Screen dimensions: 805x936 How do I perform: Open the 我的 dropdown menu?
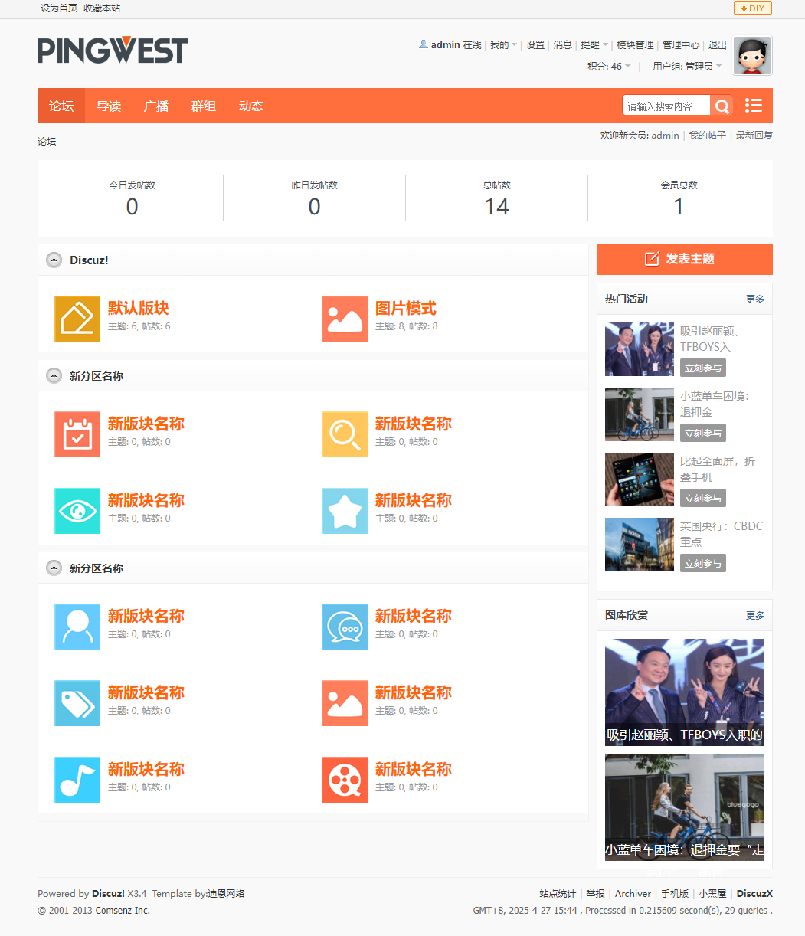tap(503, 45)
